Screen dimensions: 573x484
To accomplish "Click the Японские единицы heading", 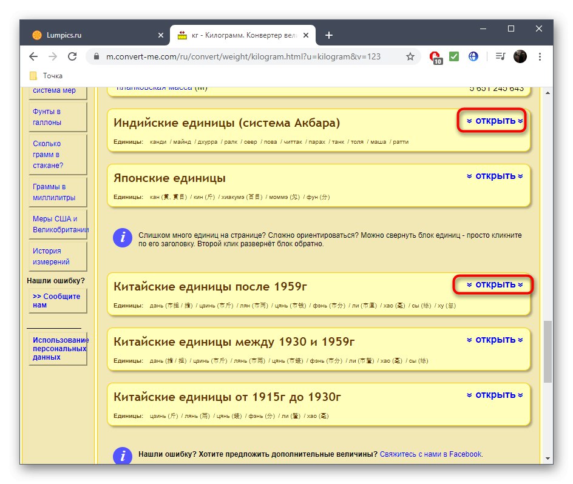I will pyautogui.click(x=169, y=178).
